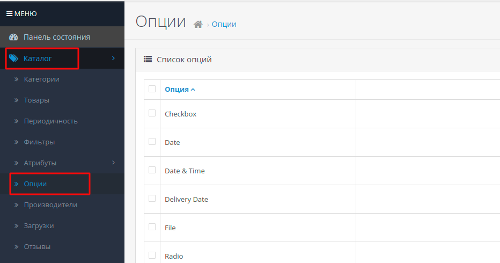The width and height of the screenshot is (500, 263).
Task: Toggle the select-all checkbox in table header
Action: coord(152,89)
